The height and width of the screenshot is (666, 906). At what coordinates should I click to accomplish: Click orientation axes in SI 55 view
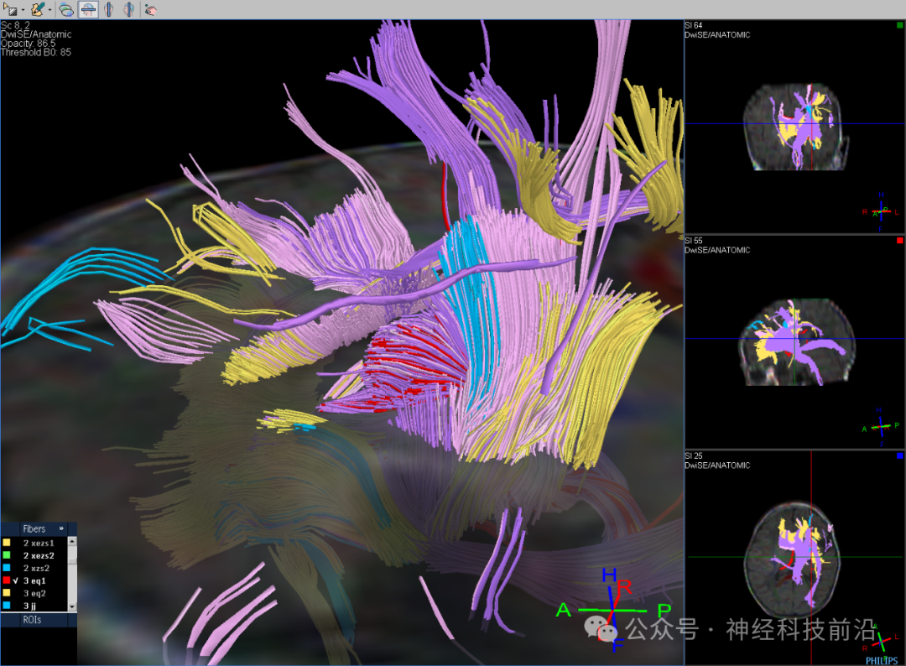pos(881,428)
